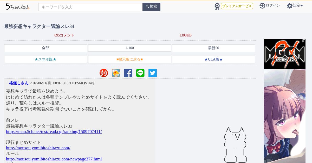Open the プレミアムサービス link
The image size is (312, 163).
[237, 6]
